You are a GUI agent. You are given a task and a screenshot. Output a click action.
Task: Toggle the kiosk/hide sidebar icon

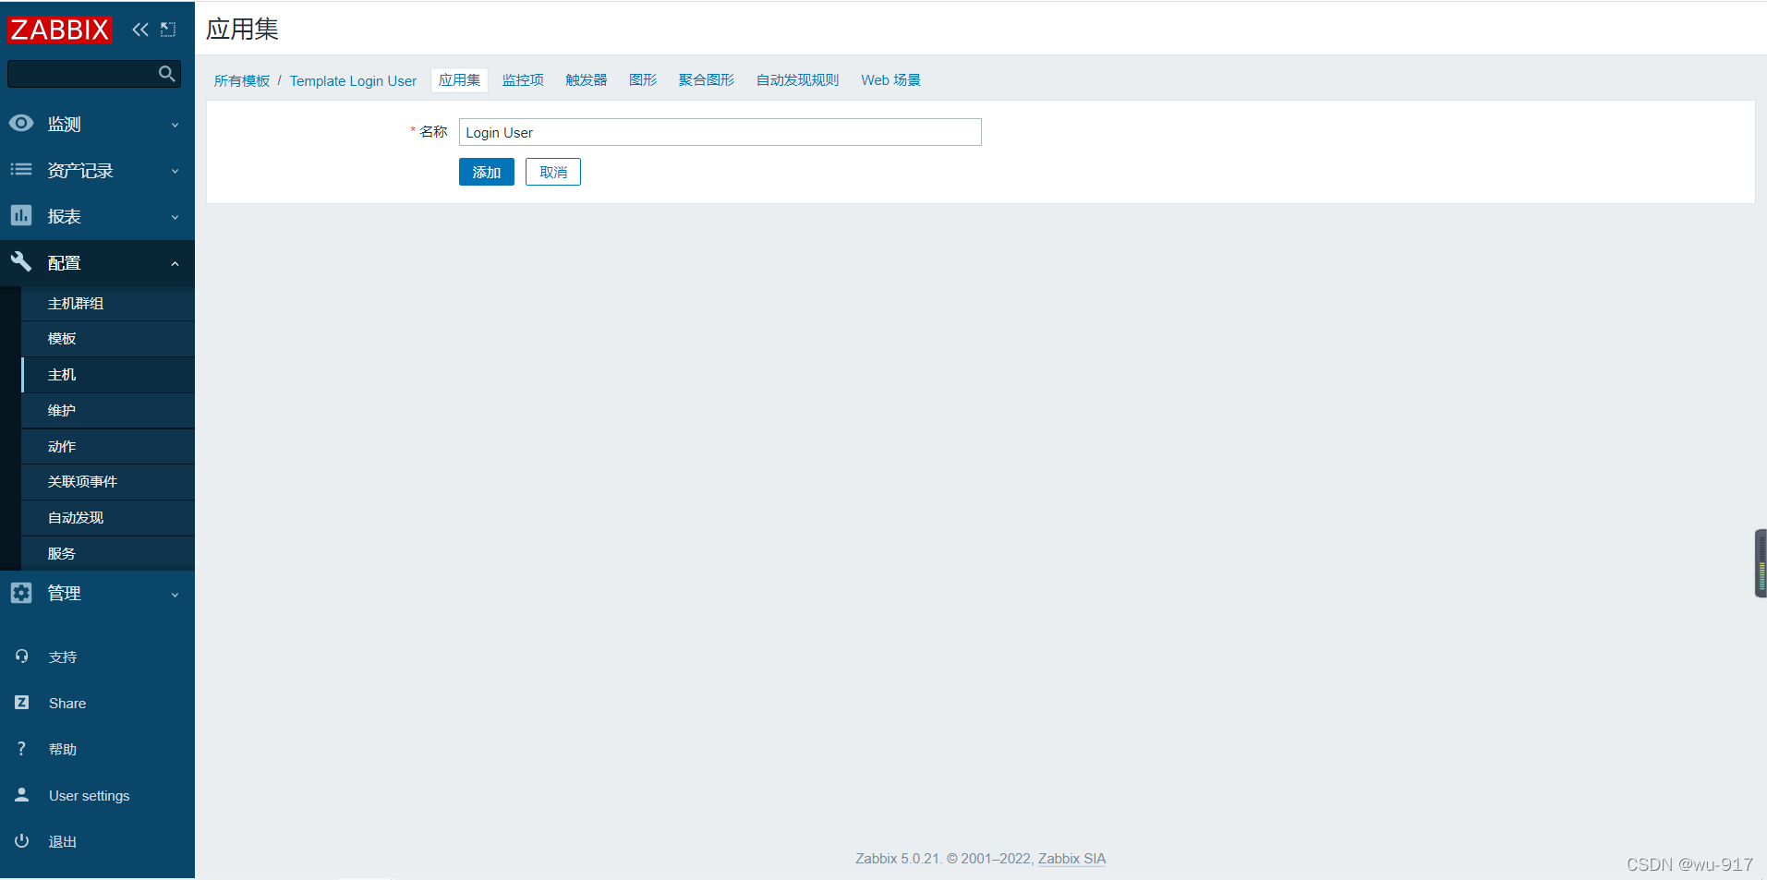click(x=168, y=30)
